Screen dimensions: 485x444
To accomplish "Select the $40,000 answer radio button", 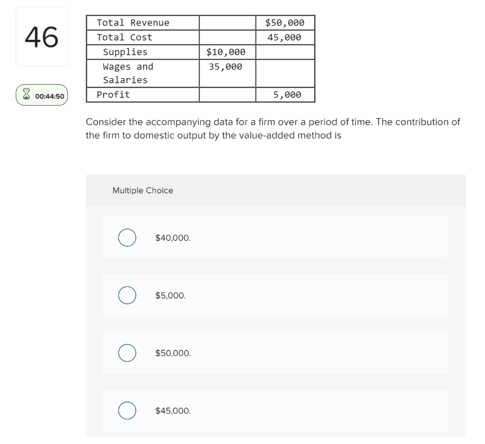I will (x=127, y=238).
